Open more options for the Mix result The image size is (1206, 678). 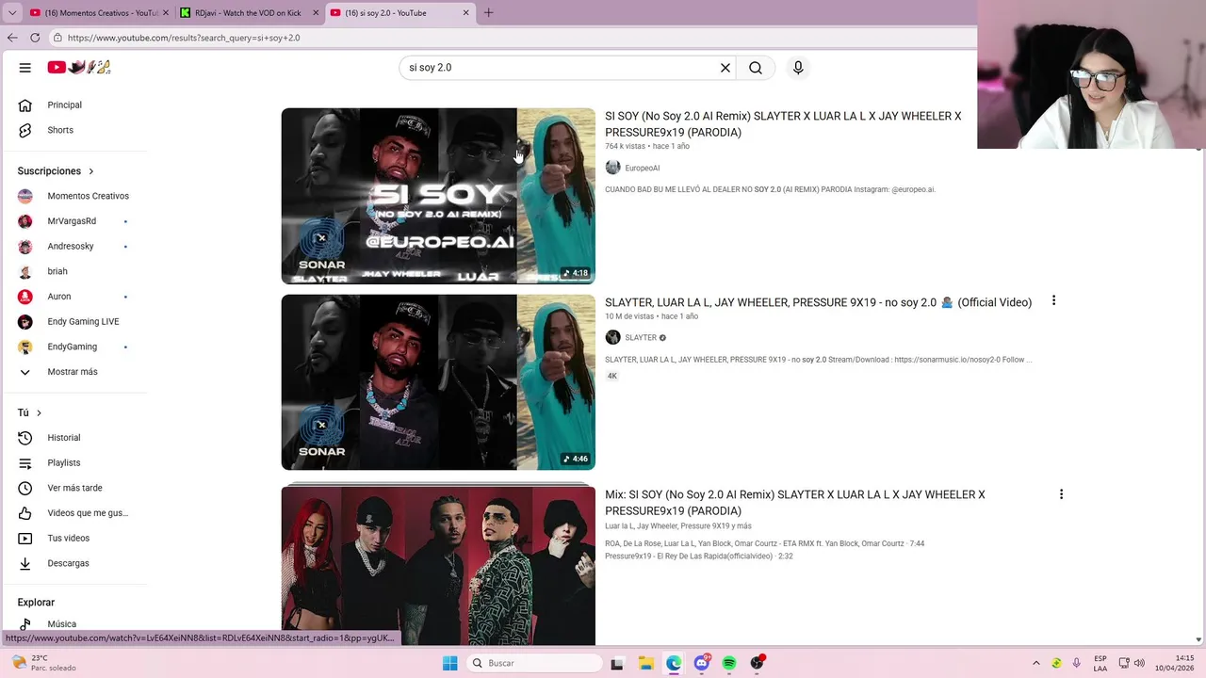point(1061,494)
